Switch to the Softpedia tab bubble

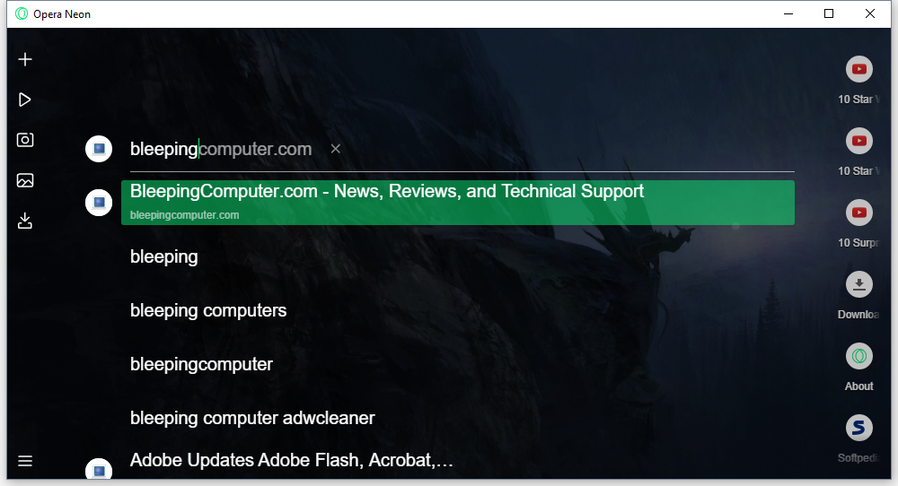[x=859, y=428]
